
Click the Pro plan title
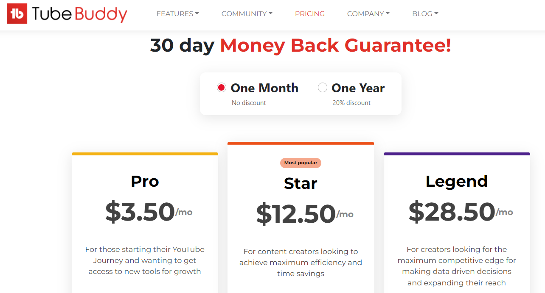point(145,181)
